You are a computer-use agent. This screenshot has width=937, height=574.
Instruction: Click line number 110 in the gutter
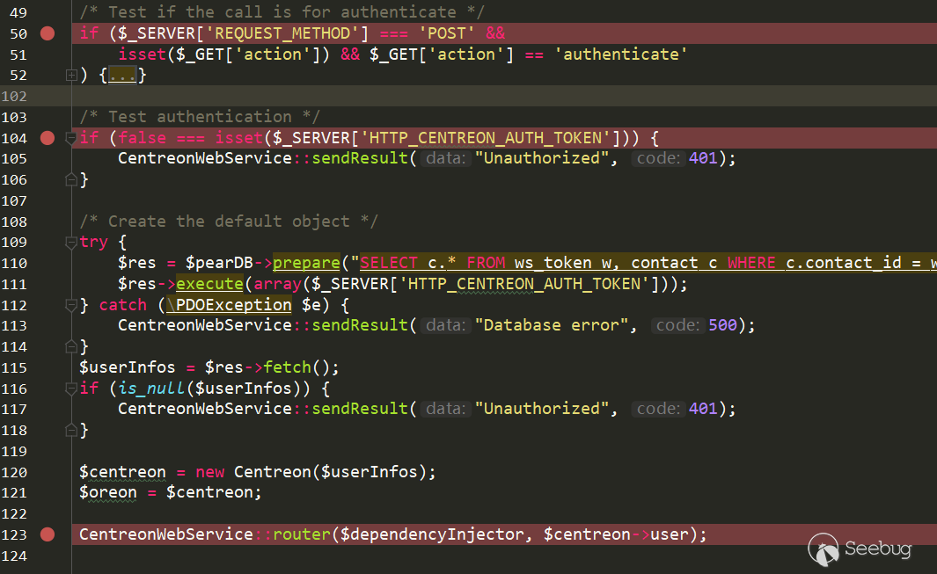[14, 264]
